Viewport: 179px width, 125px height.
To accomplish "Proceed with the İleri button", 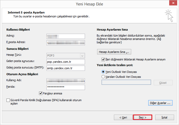I will point(143,117).
